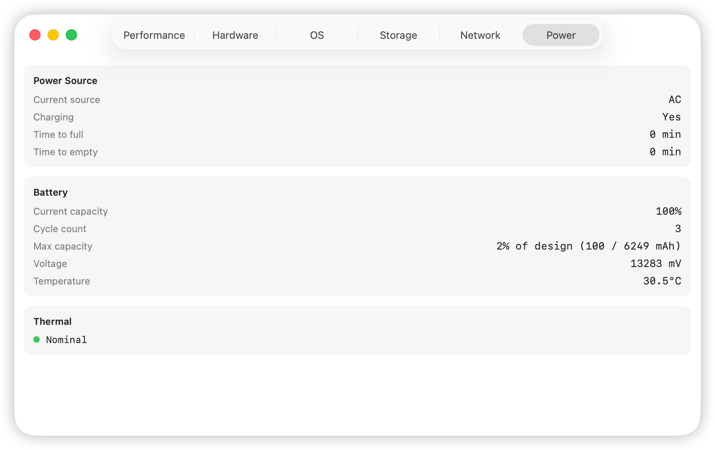This screenshot has width=715, height=450.
Task: Maximize window using the green button
Action: click(71, 35)
